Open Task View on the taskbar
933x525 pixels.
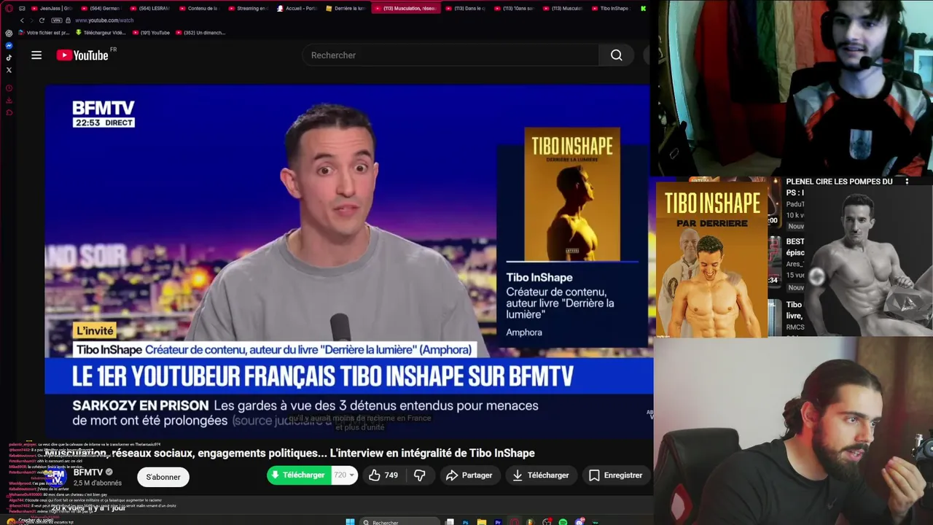pyautogui.click(x=450, y=522)
